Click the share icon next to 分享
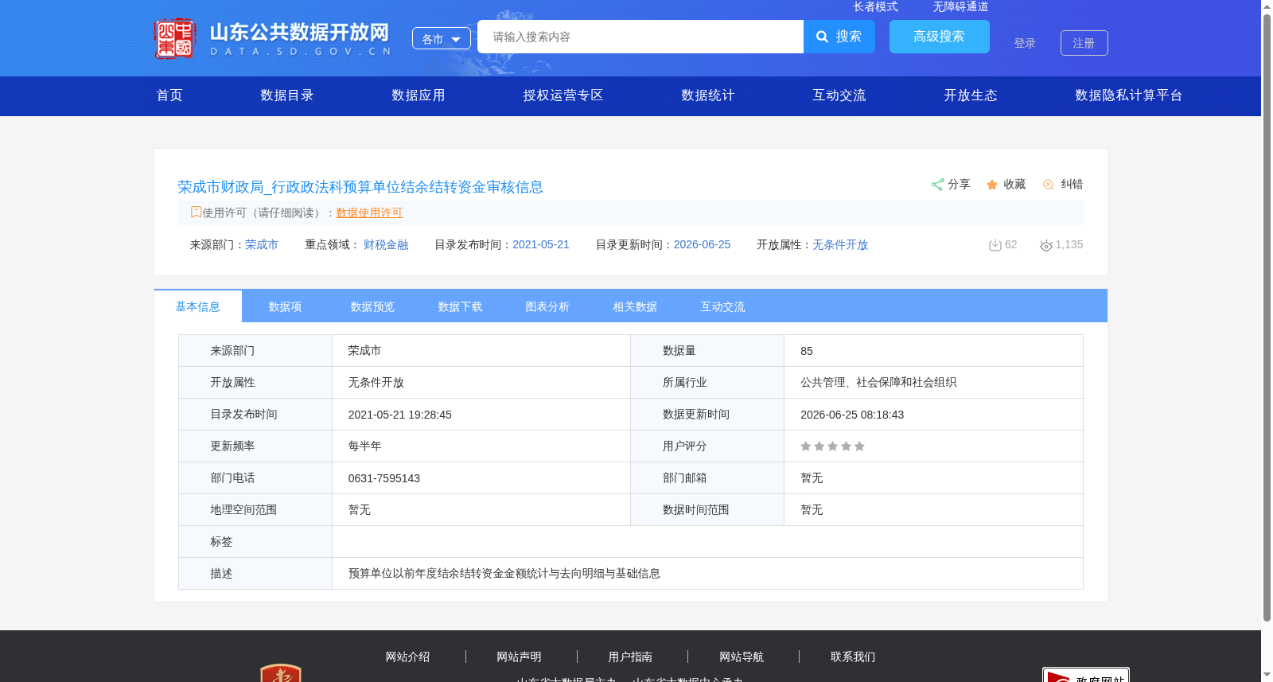This screenshot has height=682, width=1273. click(x=937, y=185)
